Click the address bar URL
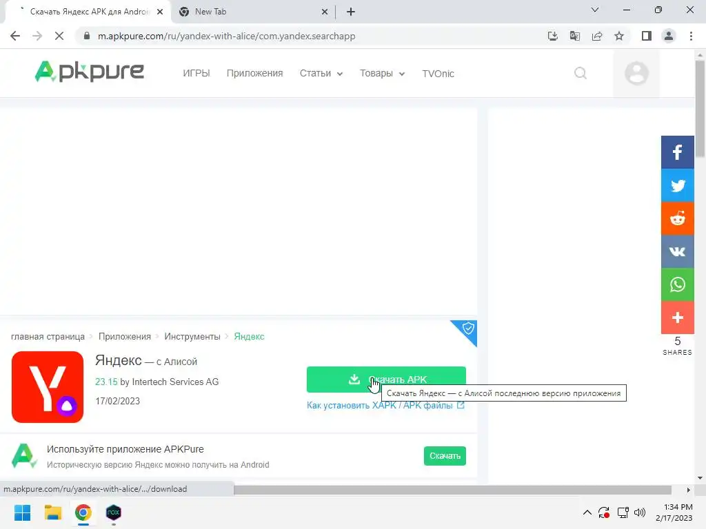The height and width of the screenshot is (529, 706). [226, 36]
